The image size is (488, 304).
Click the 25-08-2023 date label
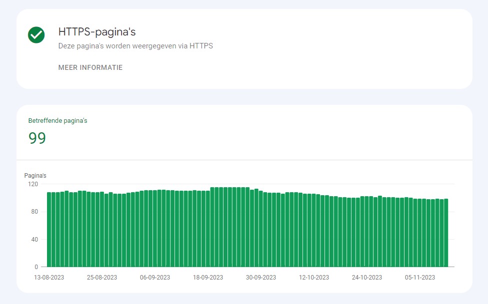(x=102, y=278)
